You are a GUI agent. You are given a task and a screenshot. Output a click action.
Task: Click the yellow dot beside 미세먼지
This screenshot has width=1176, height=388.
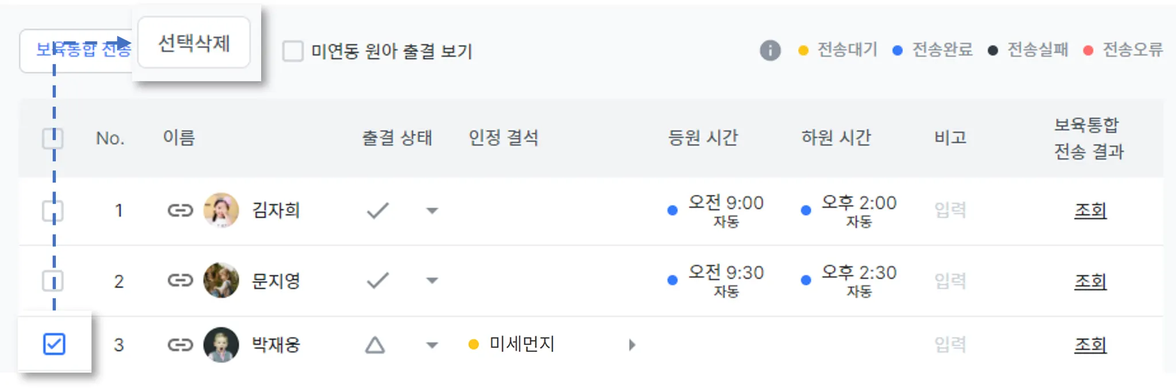click(474, 344)
